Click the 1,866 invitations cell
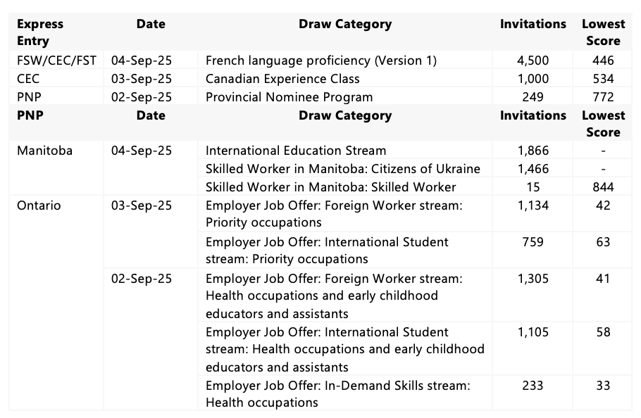Screen dimensions: 641x418 coord(533,151)
